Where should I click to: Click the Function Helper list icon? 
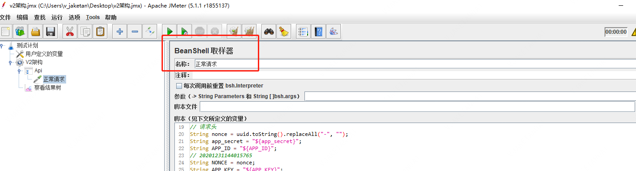[x=304, y=32]
